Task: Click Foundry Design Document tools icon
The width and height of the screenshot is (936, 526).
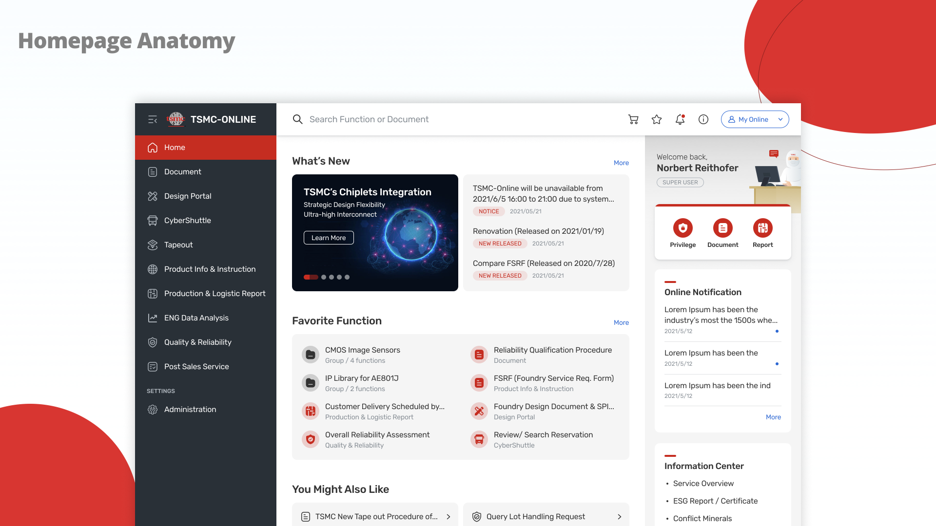Action: pyautogui.click(x=479, y=411)
